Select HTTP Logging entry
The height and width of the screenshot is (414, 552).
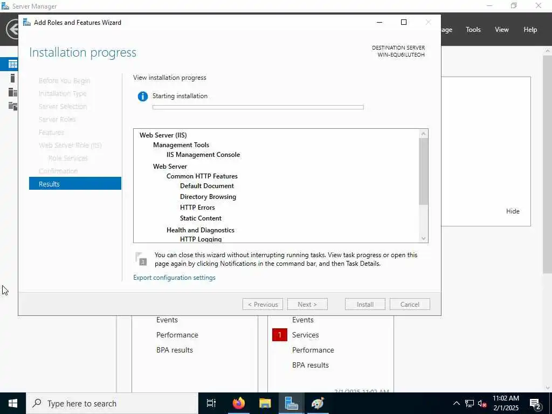201,239
